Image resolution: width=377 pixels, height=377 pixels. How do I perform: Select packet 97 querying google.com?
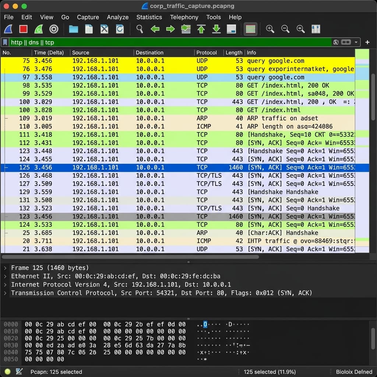pos(110,77)
